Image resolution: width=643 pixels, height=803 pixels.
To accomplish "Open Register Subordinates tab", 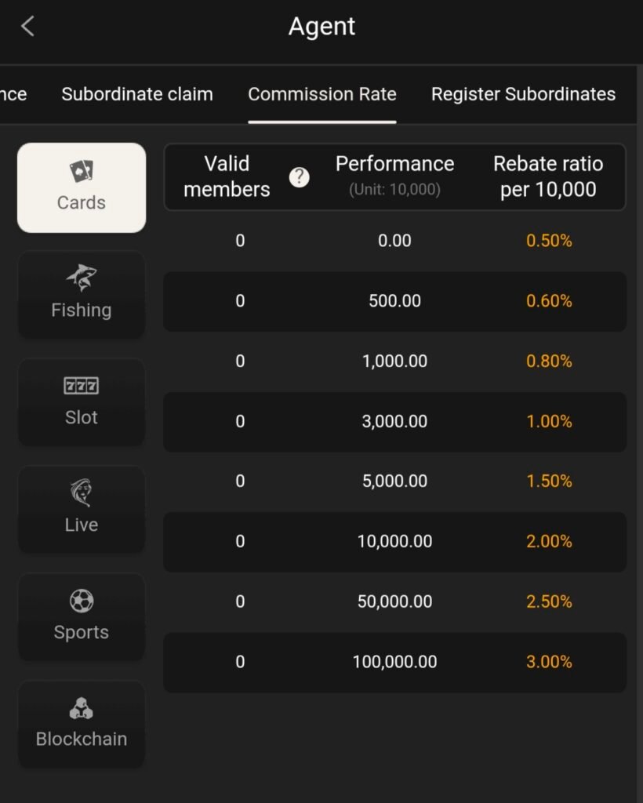I will point(523,94).
